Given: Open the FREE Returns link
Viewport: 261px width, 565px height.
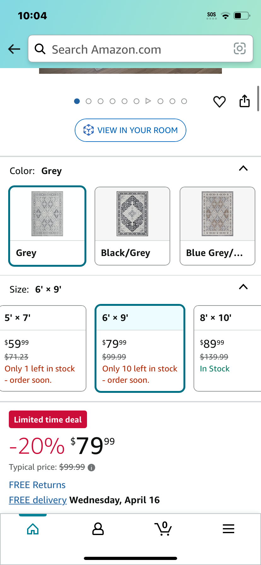Looking at the screenshot, I should 37,485.
